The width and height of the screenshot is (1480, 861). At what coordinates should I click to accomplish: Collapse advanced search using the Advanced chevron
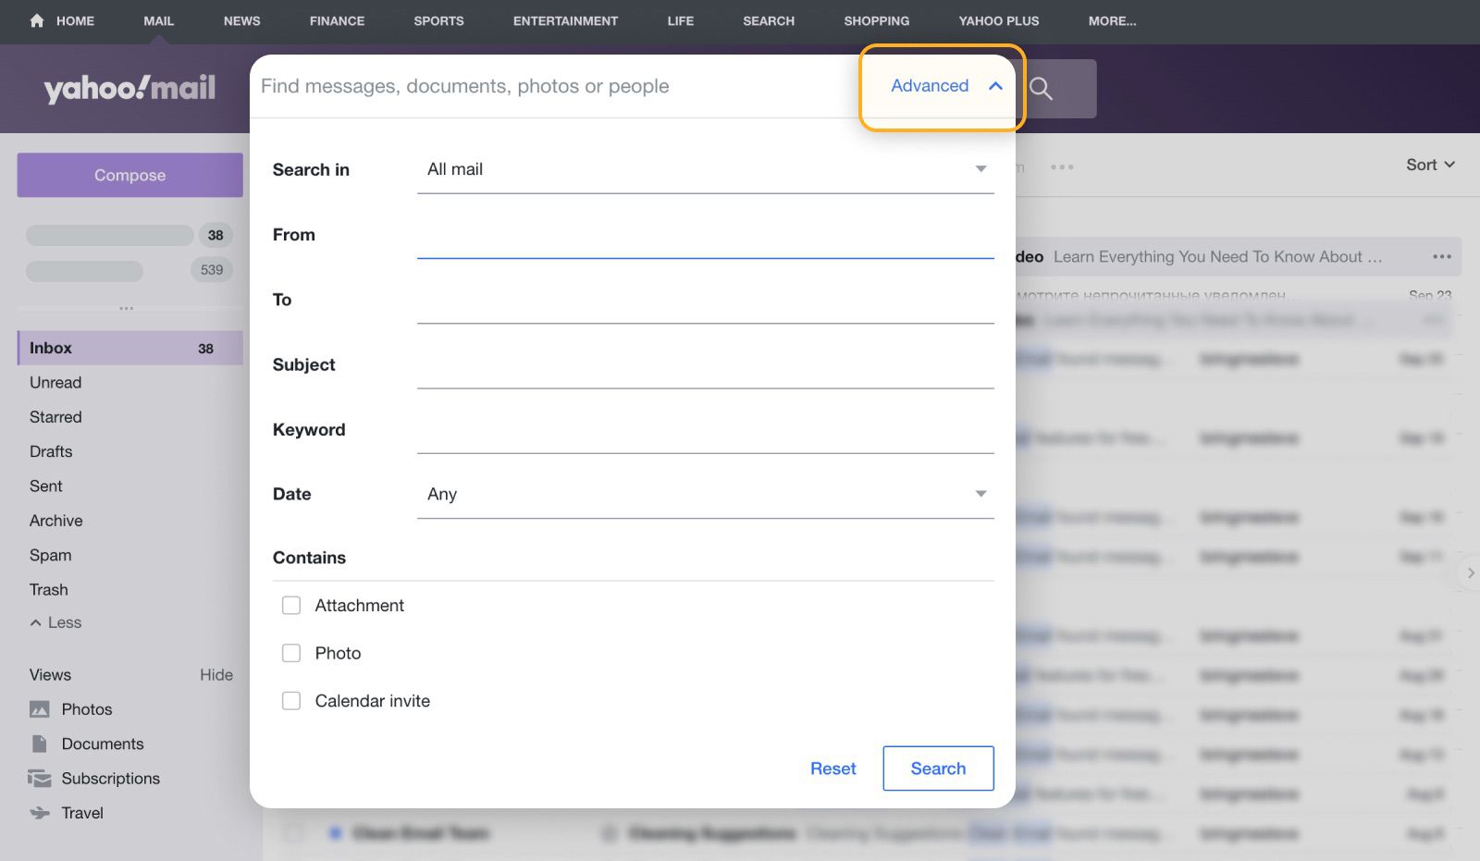[x=995, y=85]
